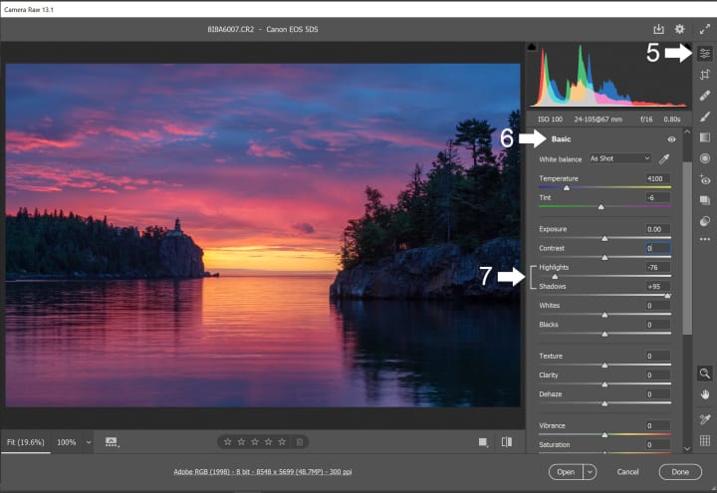Screen dimensions: 717x493
Task: Click the Done button
Action: (x=680, y=471)
